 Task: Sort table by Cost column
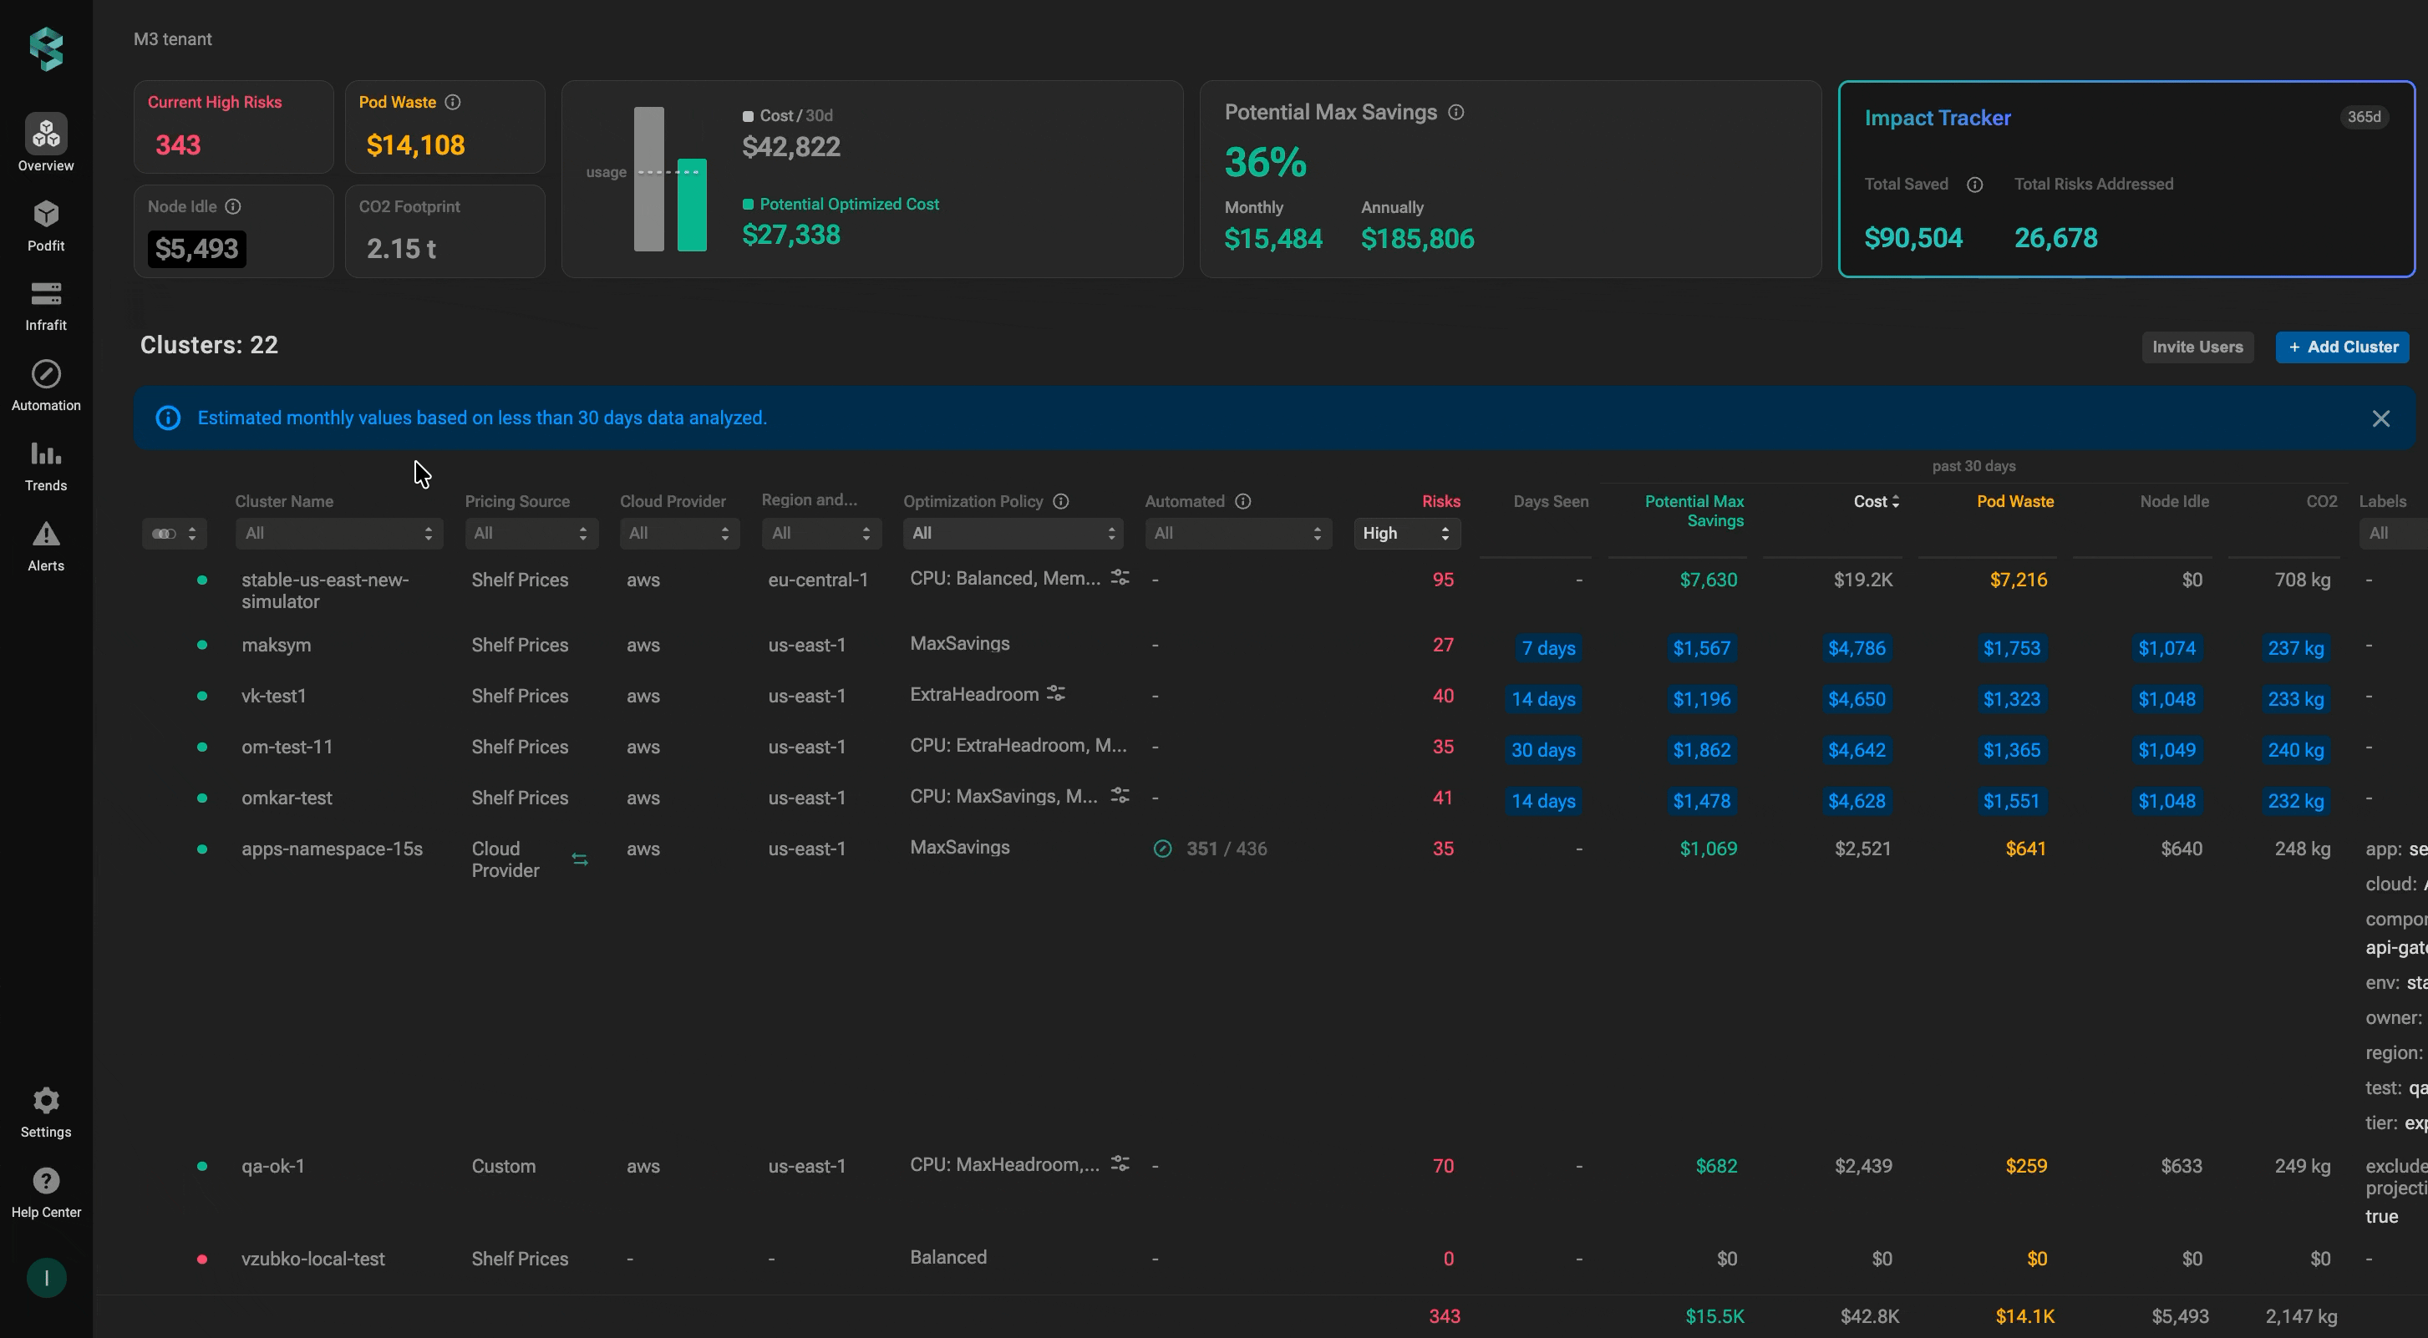coord(1876,501)
